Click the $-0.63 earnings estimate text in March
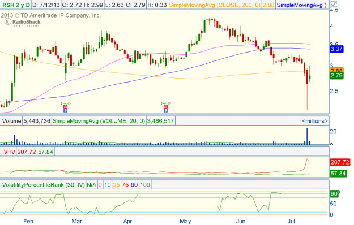This screenshot has height=225, width=354. click(66, 103)
